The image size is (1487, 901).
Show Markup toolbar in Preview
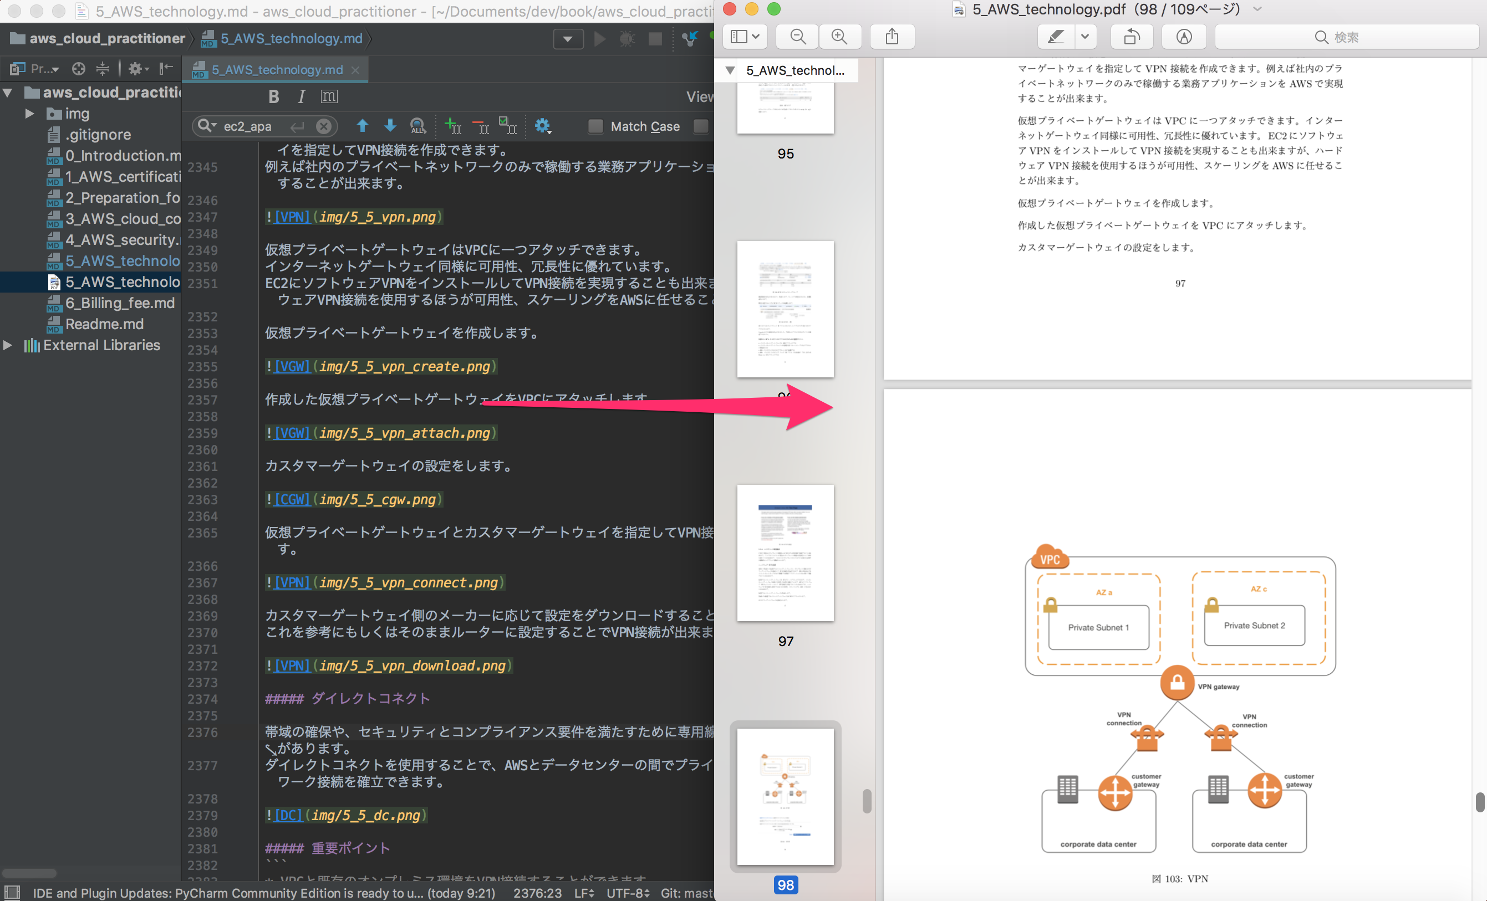point(1183,37)
